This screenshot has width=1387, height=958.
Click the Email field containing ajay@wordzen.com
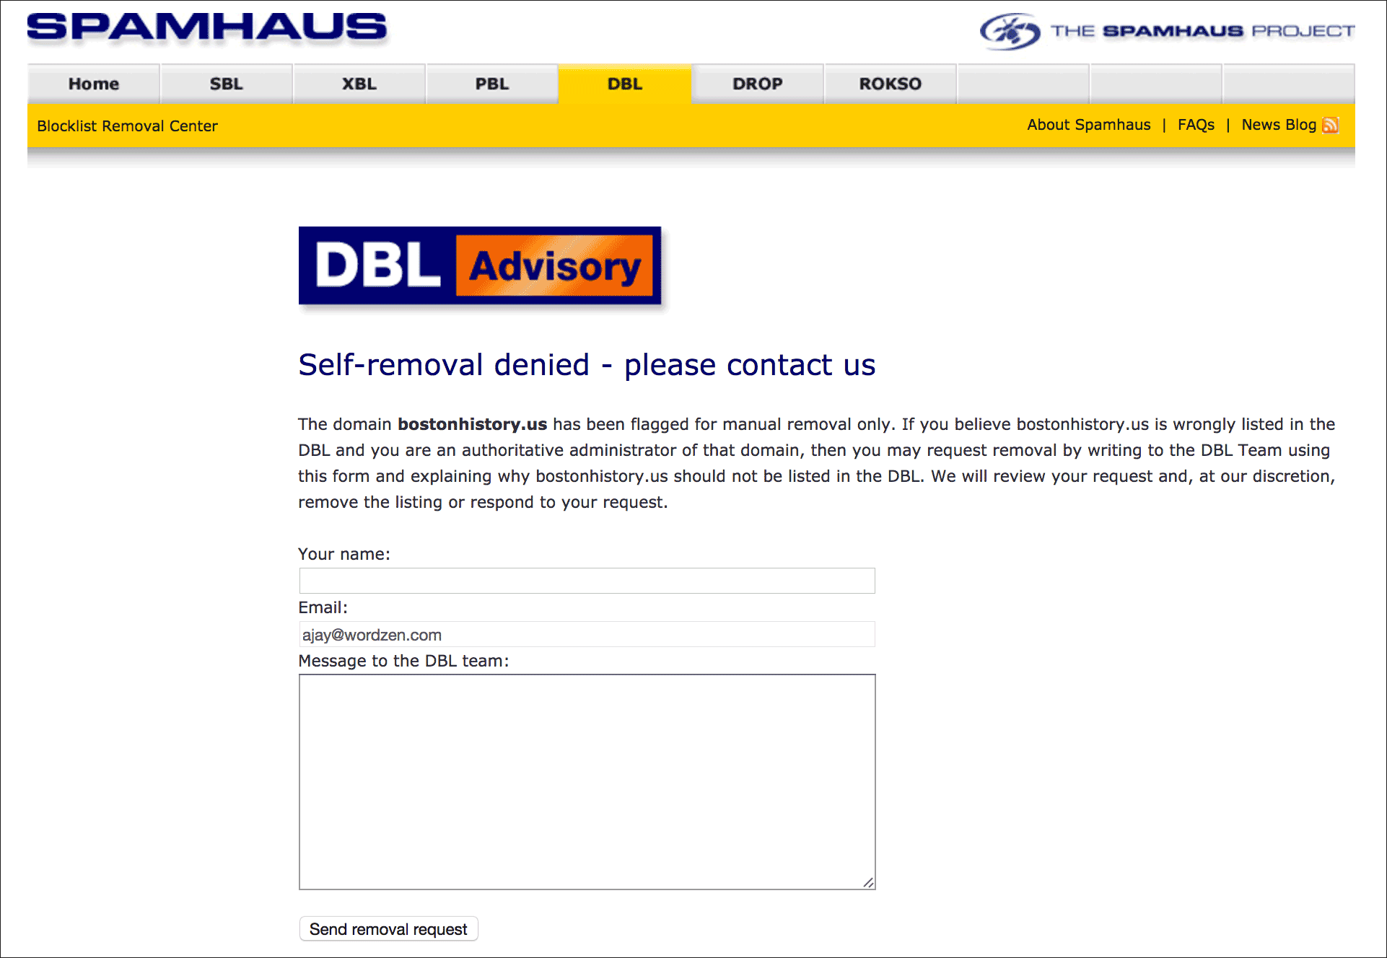click(x=587, y=634)
